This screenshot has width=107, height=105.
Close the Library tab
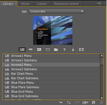(15, 4)
